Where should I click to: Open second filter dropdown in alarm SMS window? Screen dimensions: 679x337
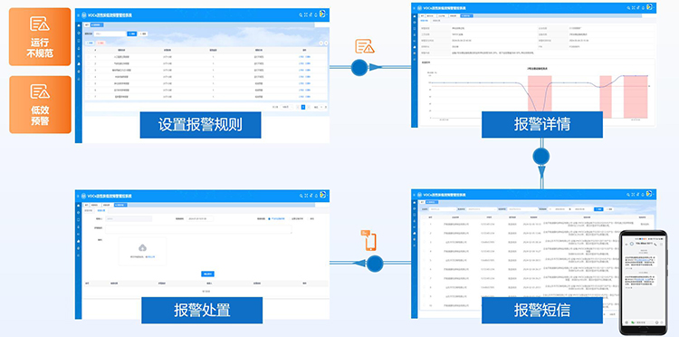(482, 209)
